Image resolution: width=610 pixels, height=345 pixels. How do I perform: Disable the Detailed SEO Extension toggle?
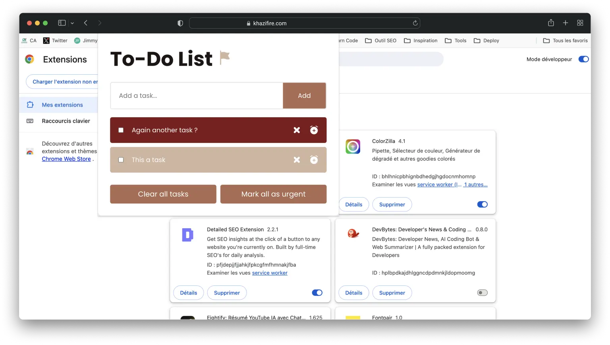[317, 293]
